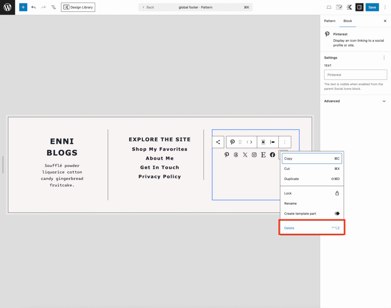Open the block inserter plus button
The width and height of the screenshot is (391, 308).
[23, 7]
